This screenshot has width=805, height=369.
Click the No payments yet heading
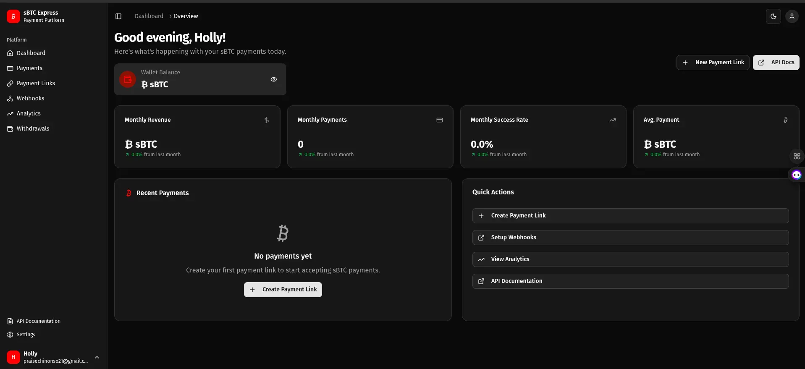click(x=283, y=256)
